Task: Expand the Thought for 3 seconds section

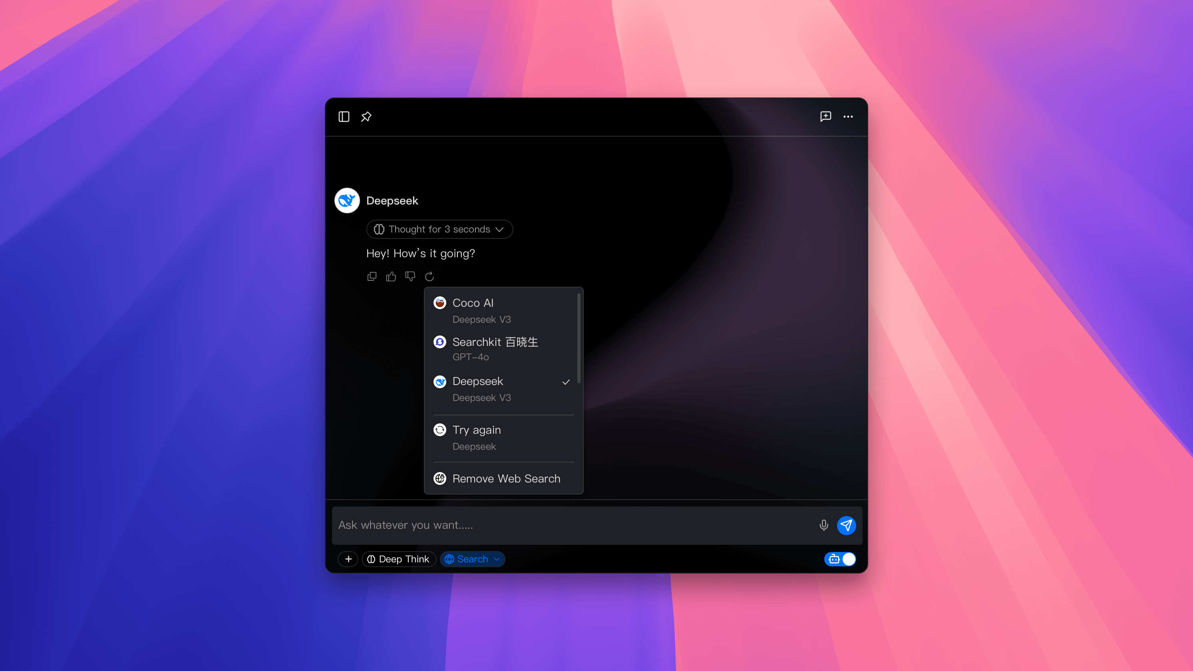Action: (439, 229)
